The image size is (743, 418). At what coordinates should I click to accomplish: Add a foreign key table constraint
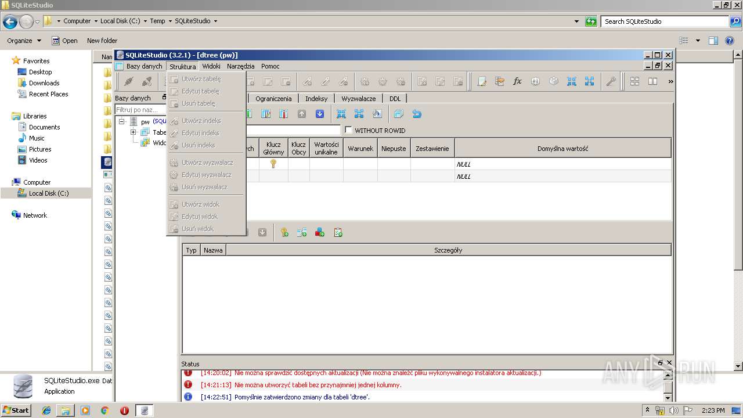pyautogui.click(x=302, y=233)
